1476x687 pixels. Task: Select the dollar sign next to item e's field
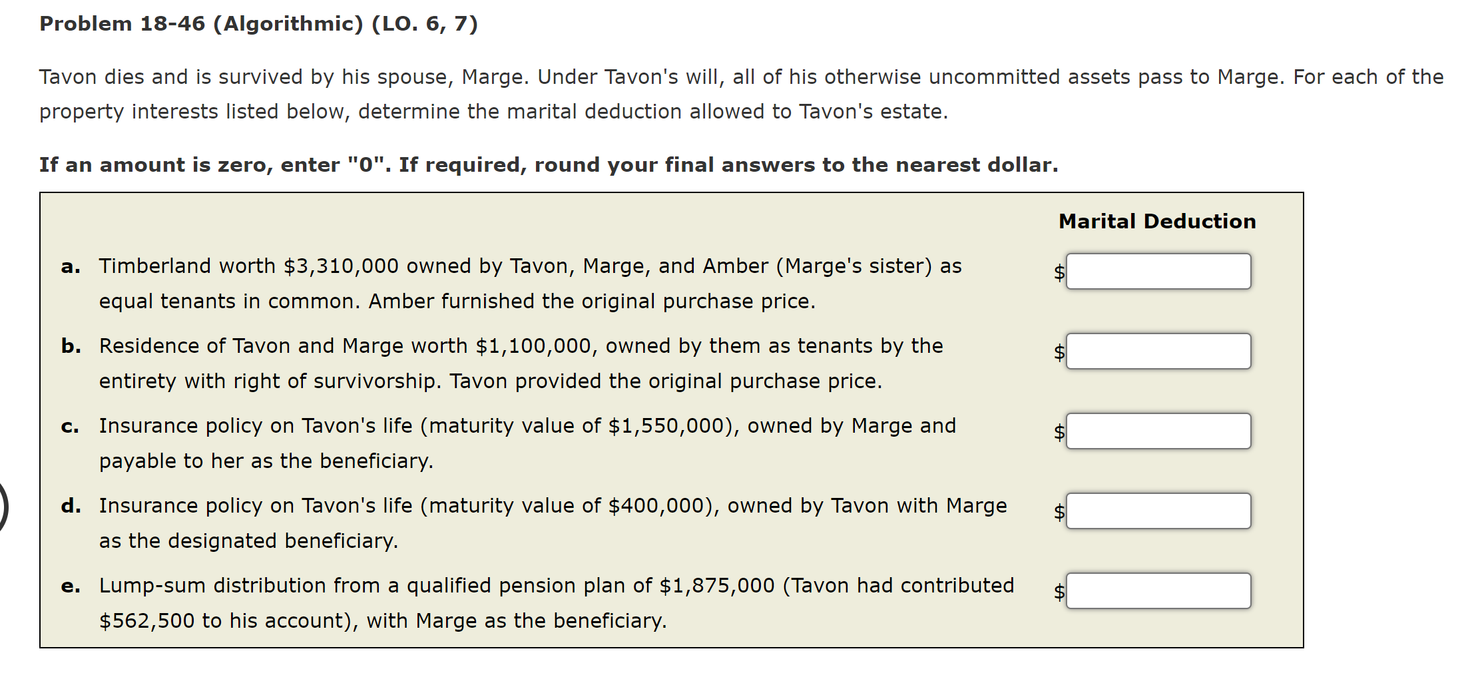coord(1060,592)
